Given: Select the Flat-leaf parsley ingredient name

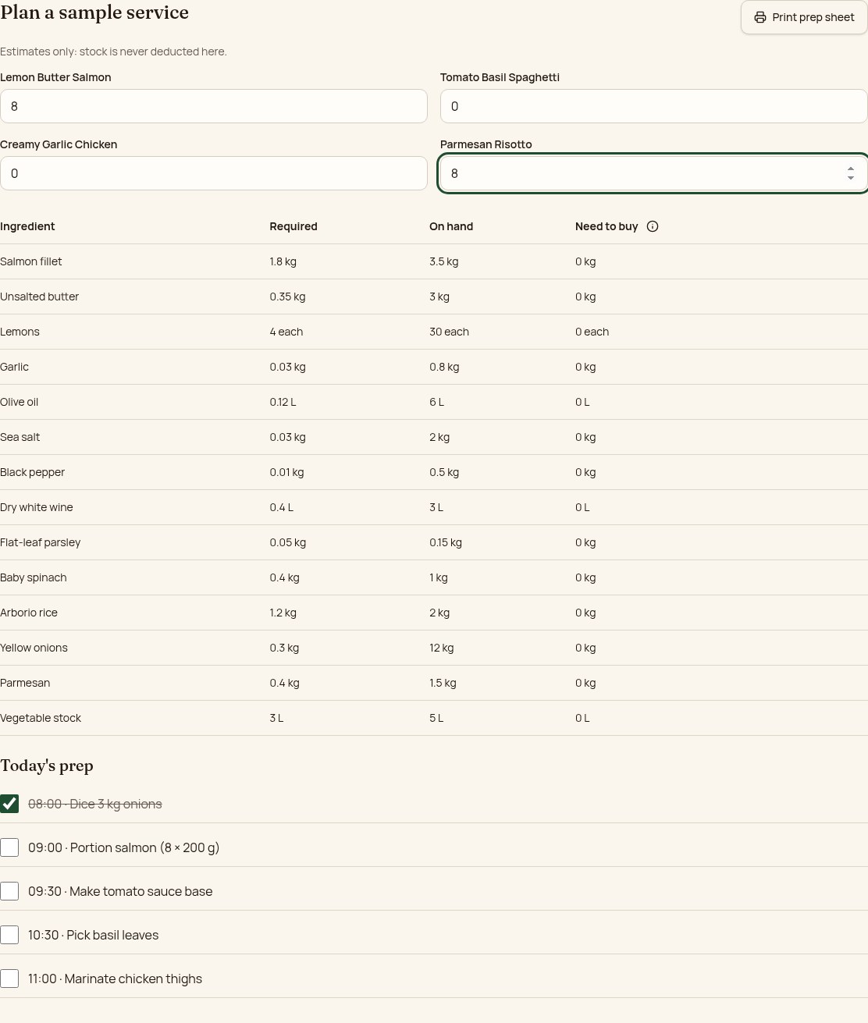Looking at the screenshot, I should coord(41,542).
